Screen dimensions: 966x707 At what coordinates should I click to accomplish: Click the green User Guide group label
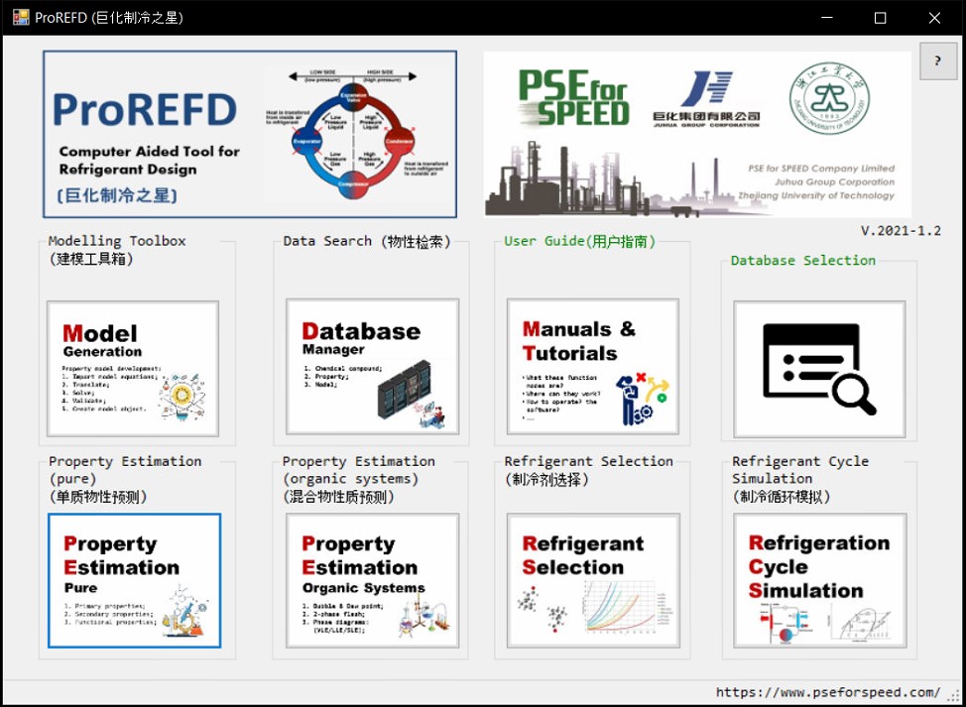coord(580,241)
